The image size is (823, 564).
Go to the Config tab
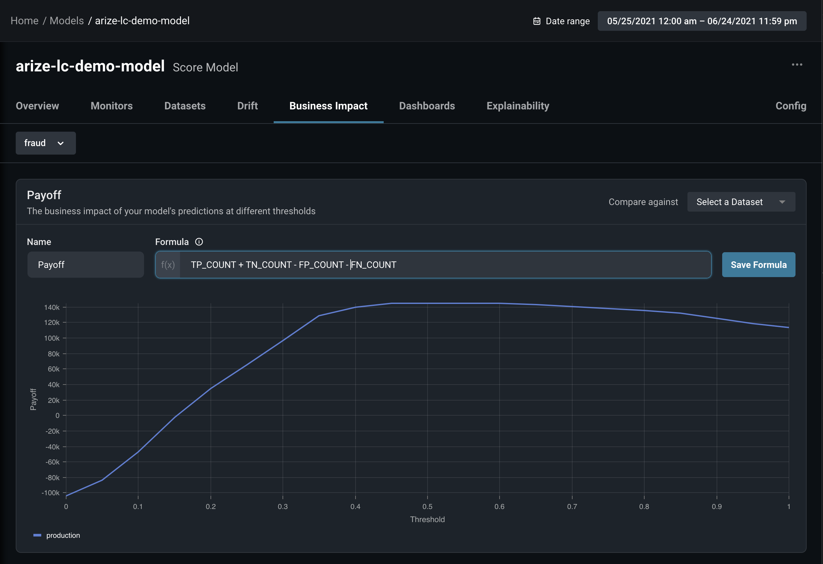pos(790,106)
